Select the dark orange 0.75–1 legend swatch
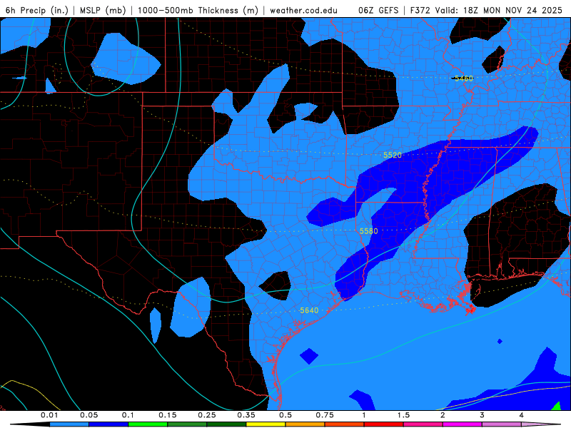The height and width of the screenshot is (428, 571). pyautogui.click(x=345, y=424)
